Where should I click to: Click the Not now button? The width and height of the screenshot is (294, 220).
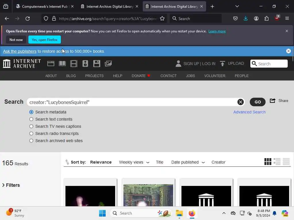coord(16,40)
